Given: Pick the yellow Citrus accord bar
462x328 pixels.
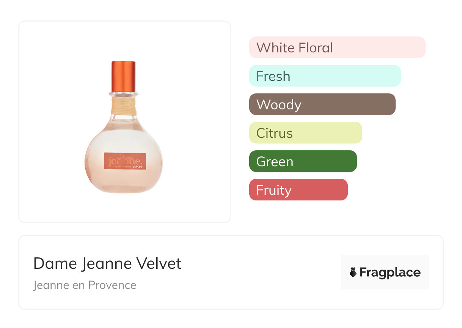Looking at the screenshot, I should [x=305, y=133].
